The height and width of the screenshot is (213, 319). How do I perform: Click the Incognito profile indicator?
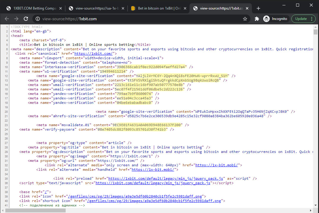coord(275,19)
